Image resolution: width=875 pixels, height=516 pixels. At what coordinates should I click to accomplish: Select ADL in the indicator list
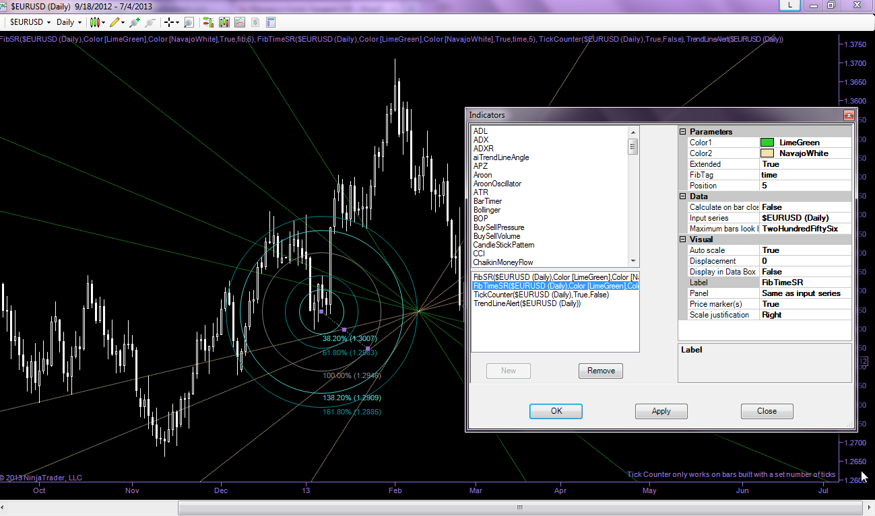480,131
